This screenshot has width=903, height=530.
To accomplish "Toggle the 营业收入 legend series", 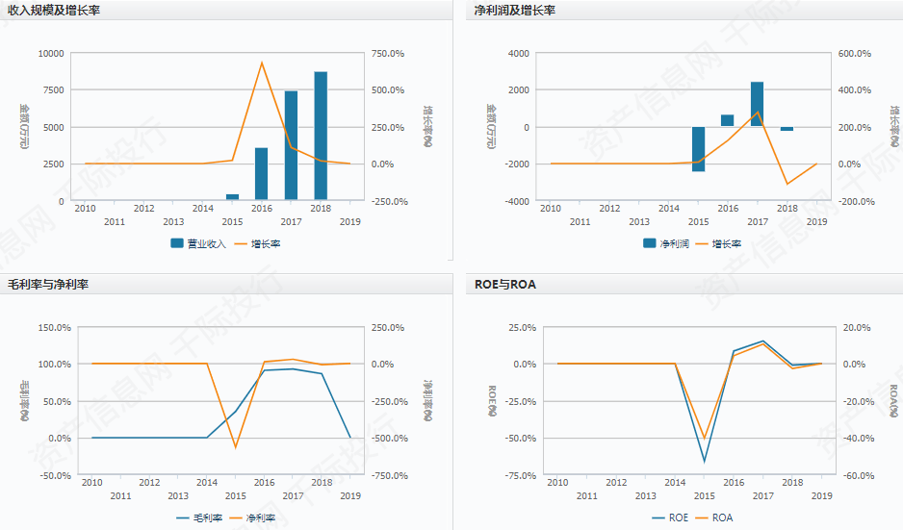I will [x=198, y=243].
